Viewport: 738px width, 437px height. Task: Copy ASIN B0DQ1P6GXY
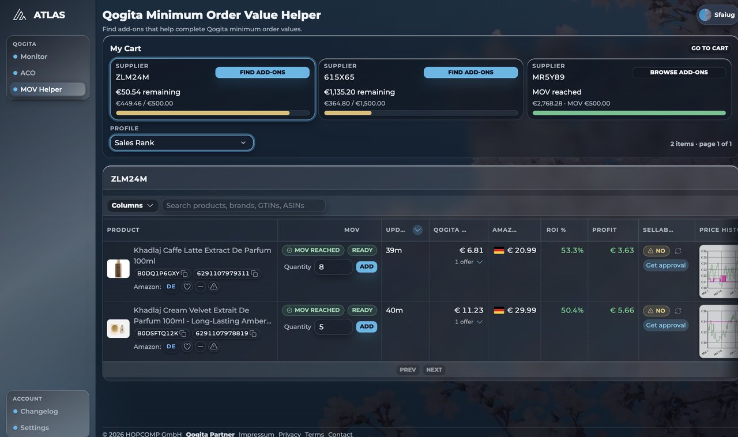pyautogui.click(x=184, y=274)
